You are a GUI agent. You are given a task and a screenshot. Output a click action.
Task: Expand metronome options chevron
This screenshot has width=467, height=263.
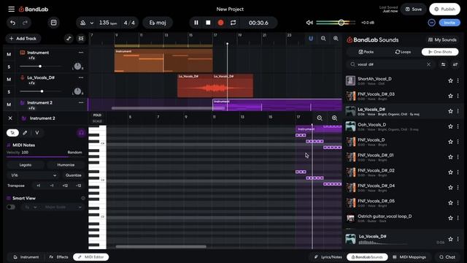point(92,23)
